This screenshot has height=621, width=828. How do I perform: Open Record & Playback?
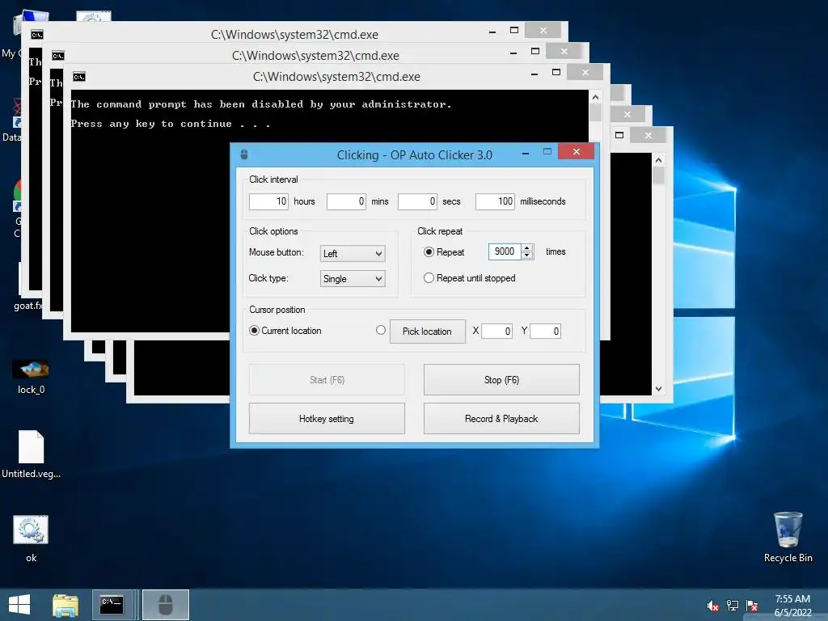tap(501, 419)
